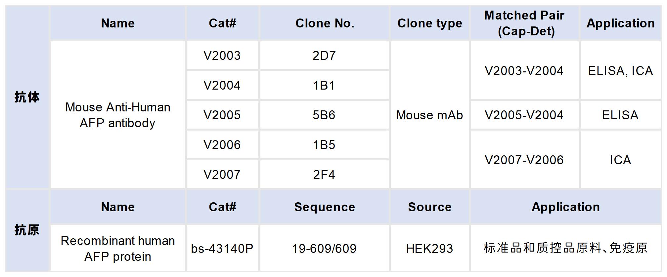Select the V2004 catalog number cell
Viewport: 667px width, 277px height.
pyautogui.click(x=222, y=85)
